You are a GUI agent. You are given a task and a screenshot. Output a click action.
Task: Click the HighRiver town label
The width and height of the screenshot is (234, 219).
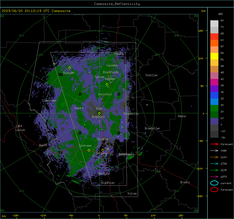(108, 183)
